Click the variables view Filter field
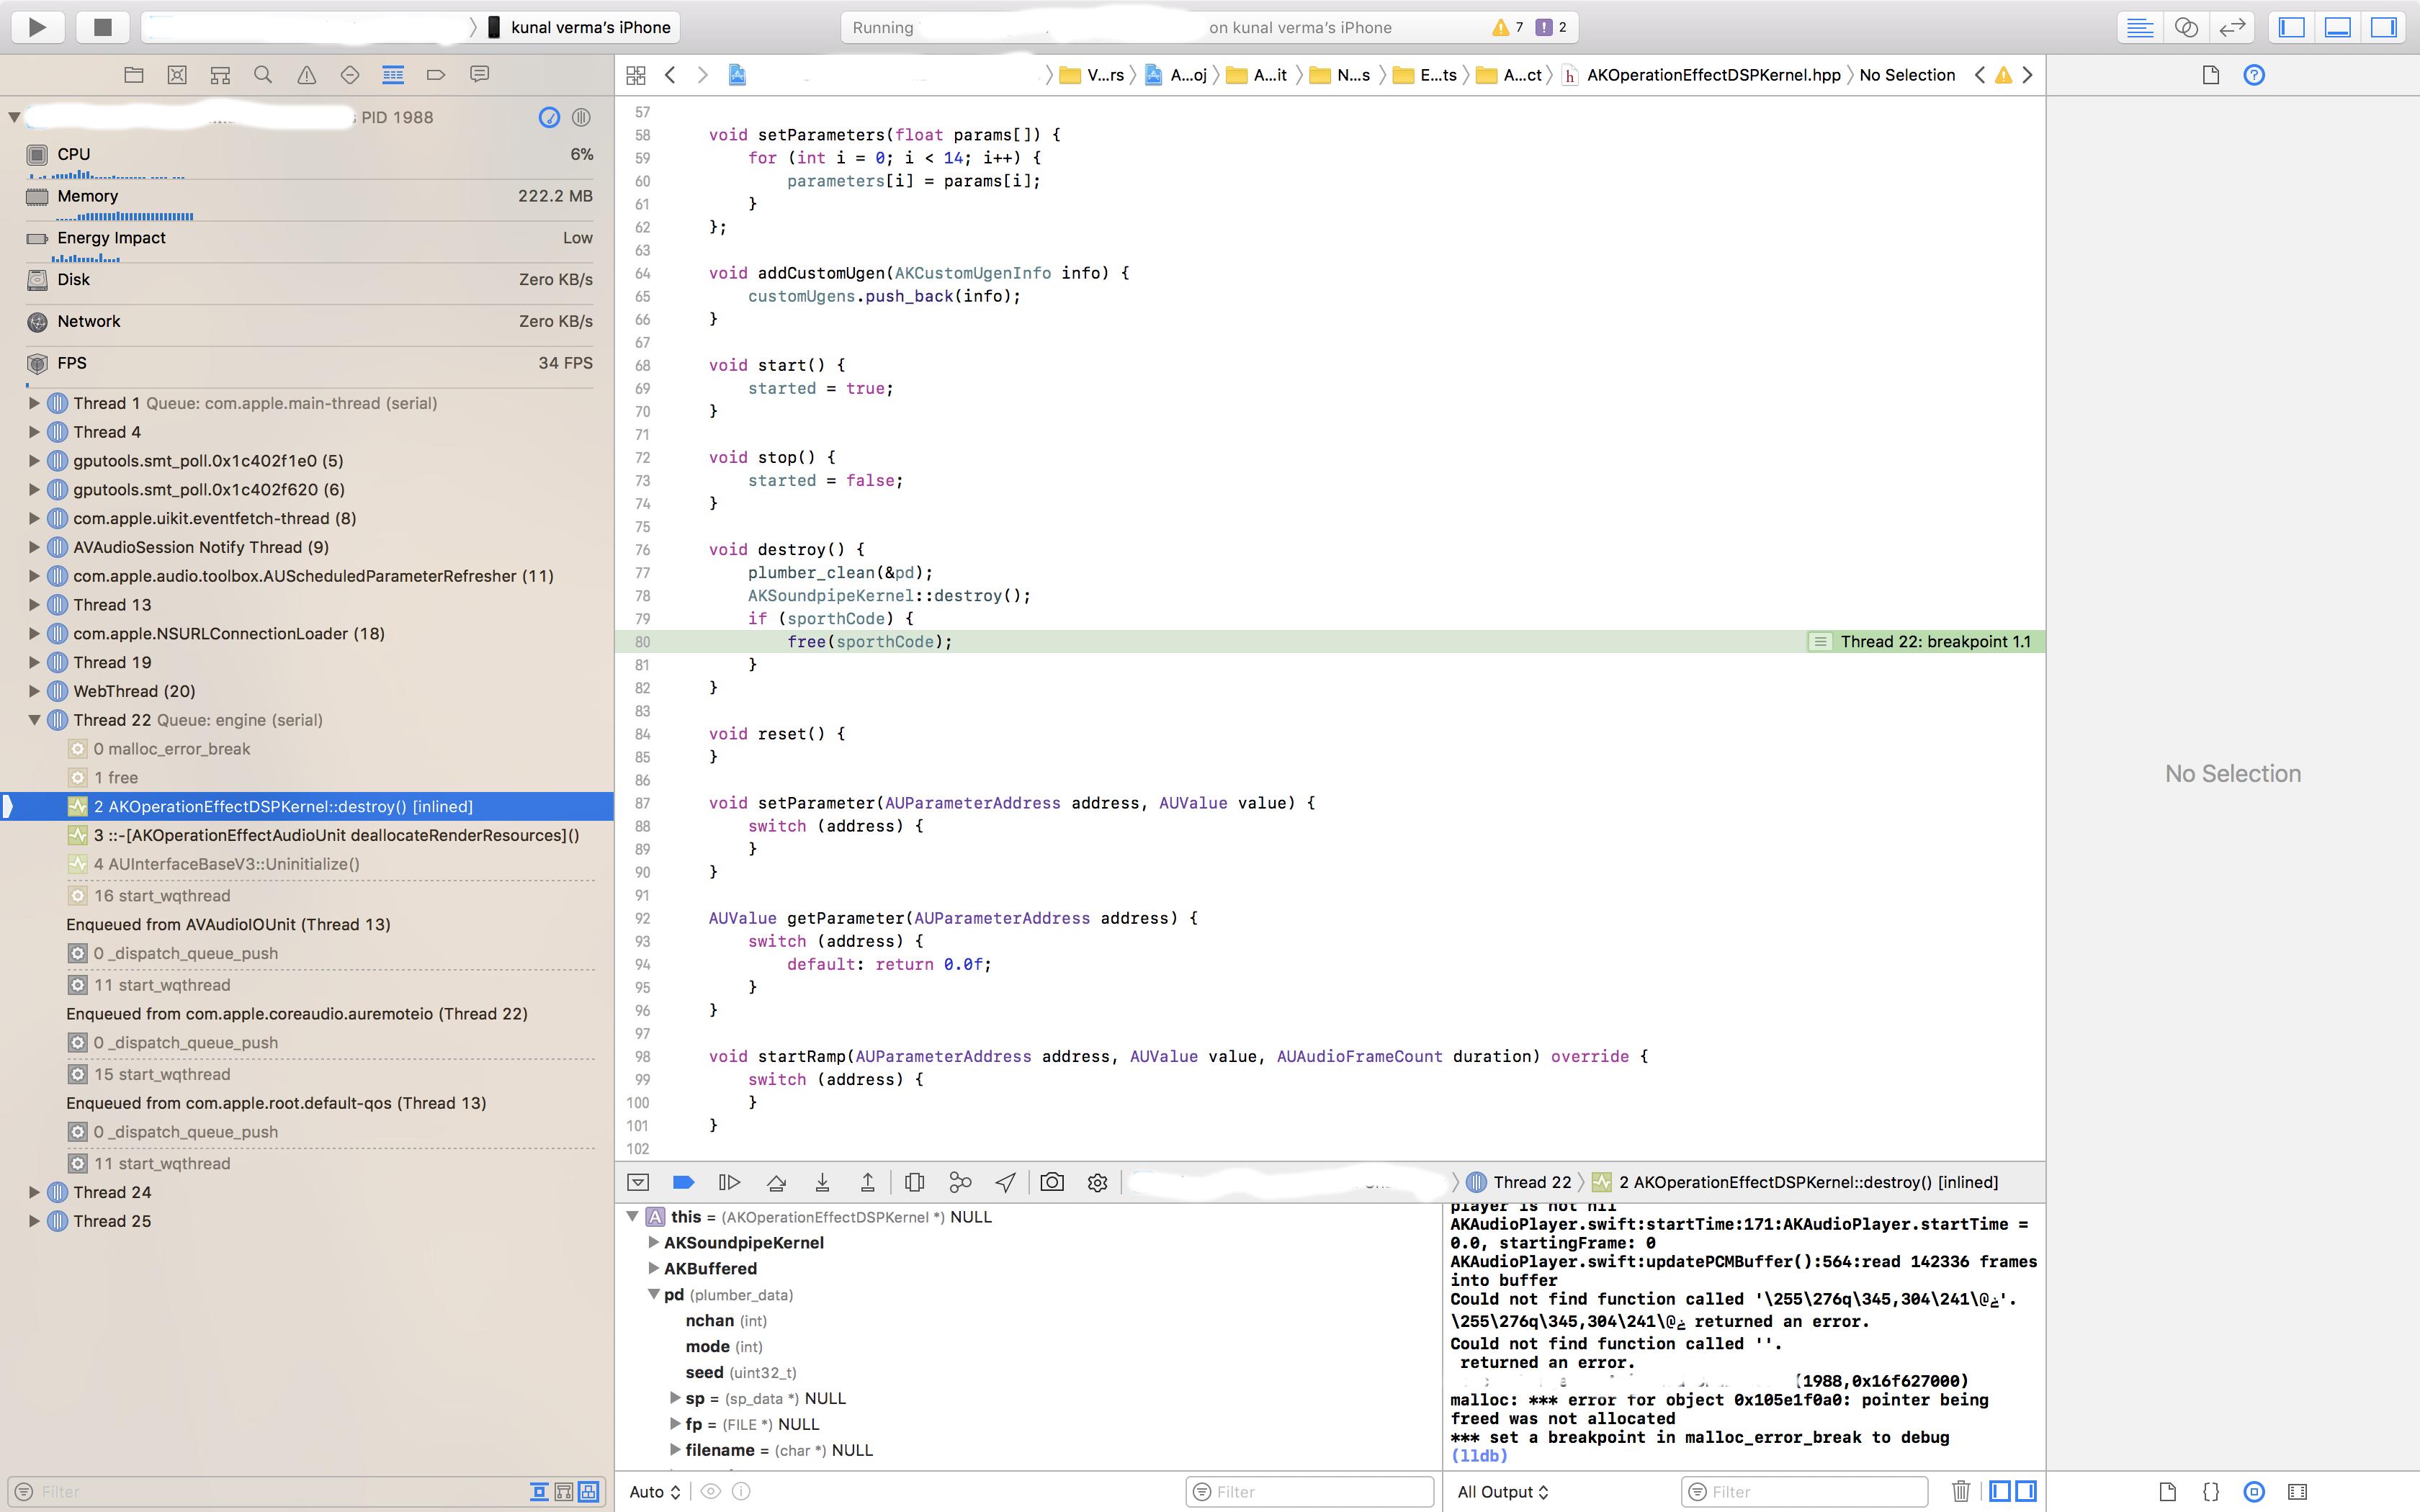 1310,1491
